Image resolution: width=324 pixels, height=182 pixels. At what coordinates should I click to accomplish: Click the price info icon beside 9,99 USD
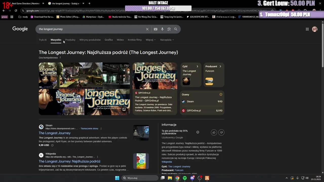tap(52, 145)
